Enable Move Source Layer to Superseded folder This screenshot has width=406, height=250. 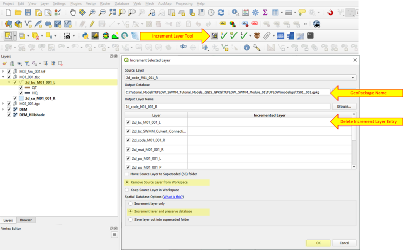click(x=127, y=174)
